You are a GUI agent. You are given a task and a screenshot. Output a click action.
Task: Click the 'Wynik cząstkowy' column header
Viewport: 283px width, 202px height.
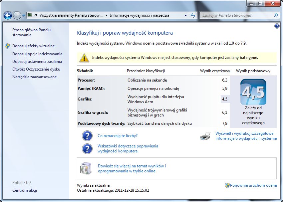click(215, 71)
